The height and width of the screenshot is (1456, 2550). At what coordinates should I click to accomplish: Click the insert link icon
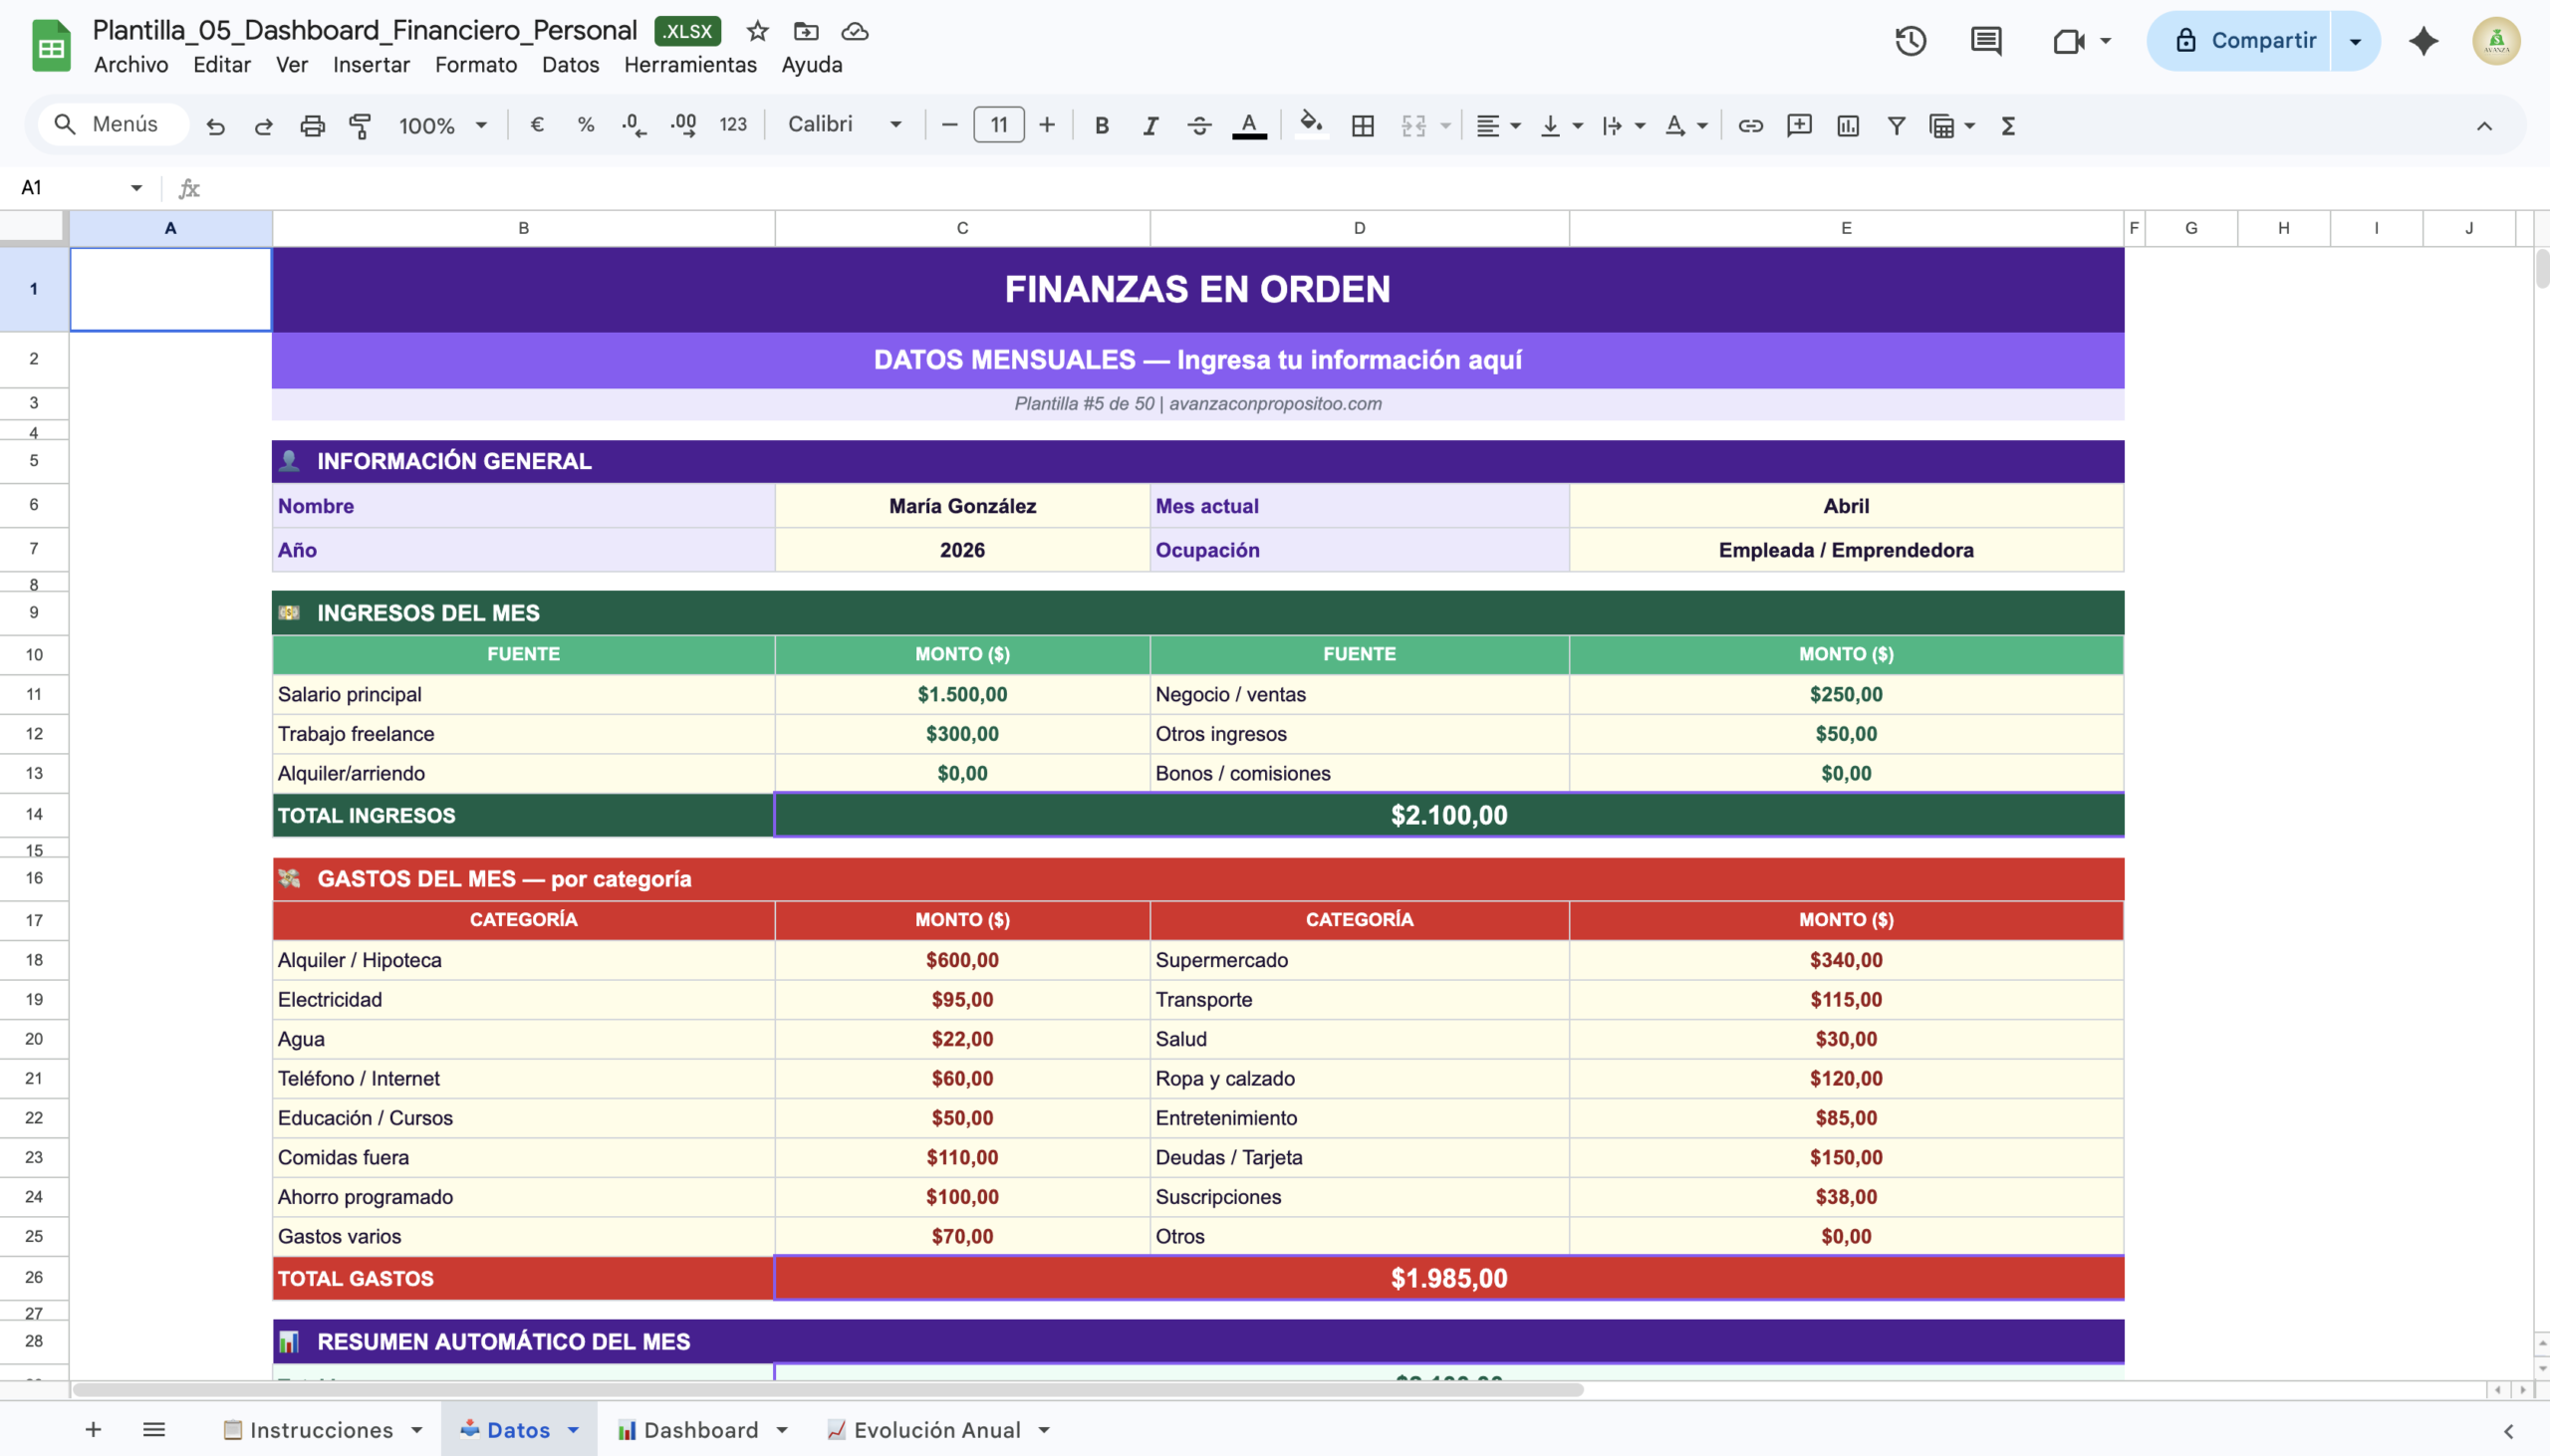(x=1750, y=126)
